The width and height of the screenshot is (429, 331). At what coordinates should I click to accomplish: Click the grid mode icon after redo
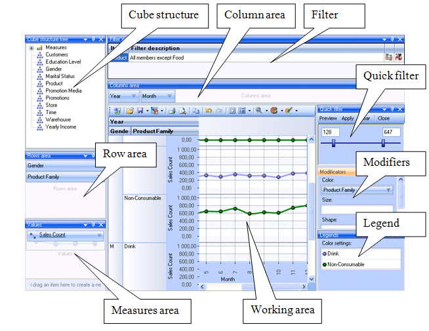(232, 111)
